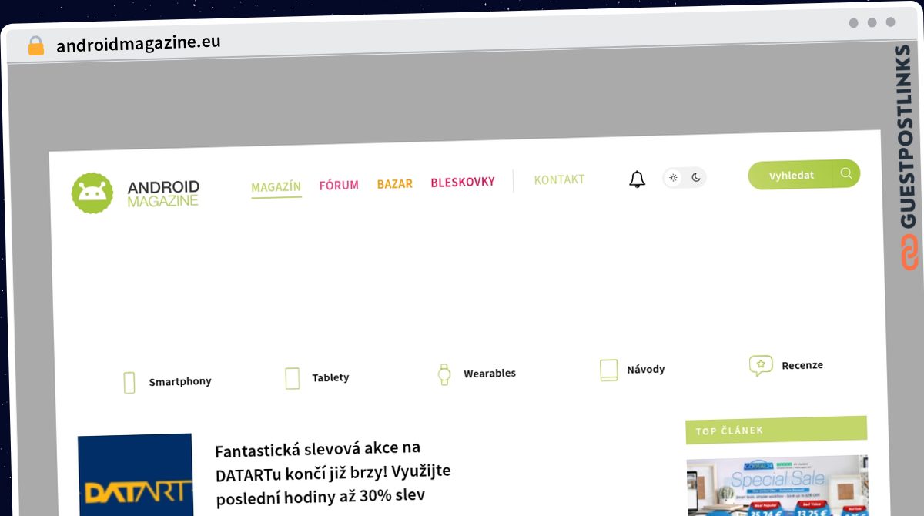Click the androidmagazine.eu address text
The width and height of the screenshot is (924, 516).
click(139, 43)
